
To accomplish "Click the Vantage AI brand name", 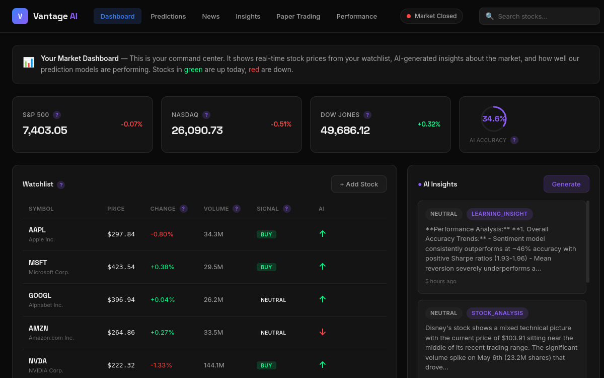I will (x=55, y=16).
